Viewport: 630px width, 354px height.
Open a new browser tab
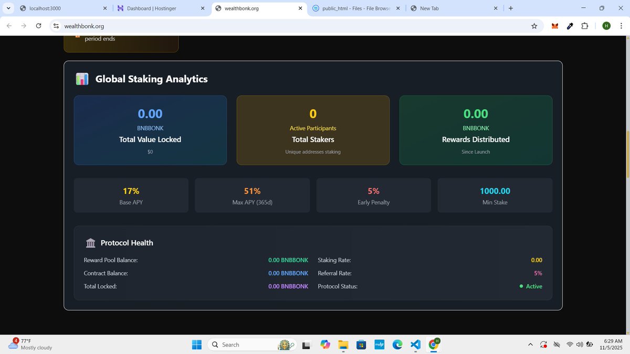[510, 8]
